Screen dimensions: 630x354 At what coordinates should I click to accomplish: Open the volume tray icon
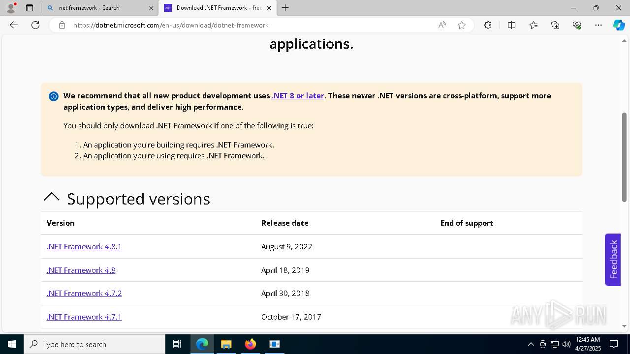click(567, 344)
